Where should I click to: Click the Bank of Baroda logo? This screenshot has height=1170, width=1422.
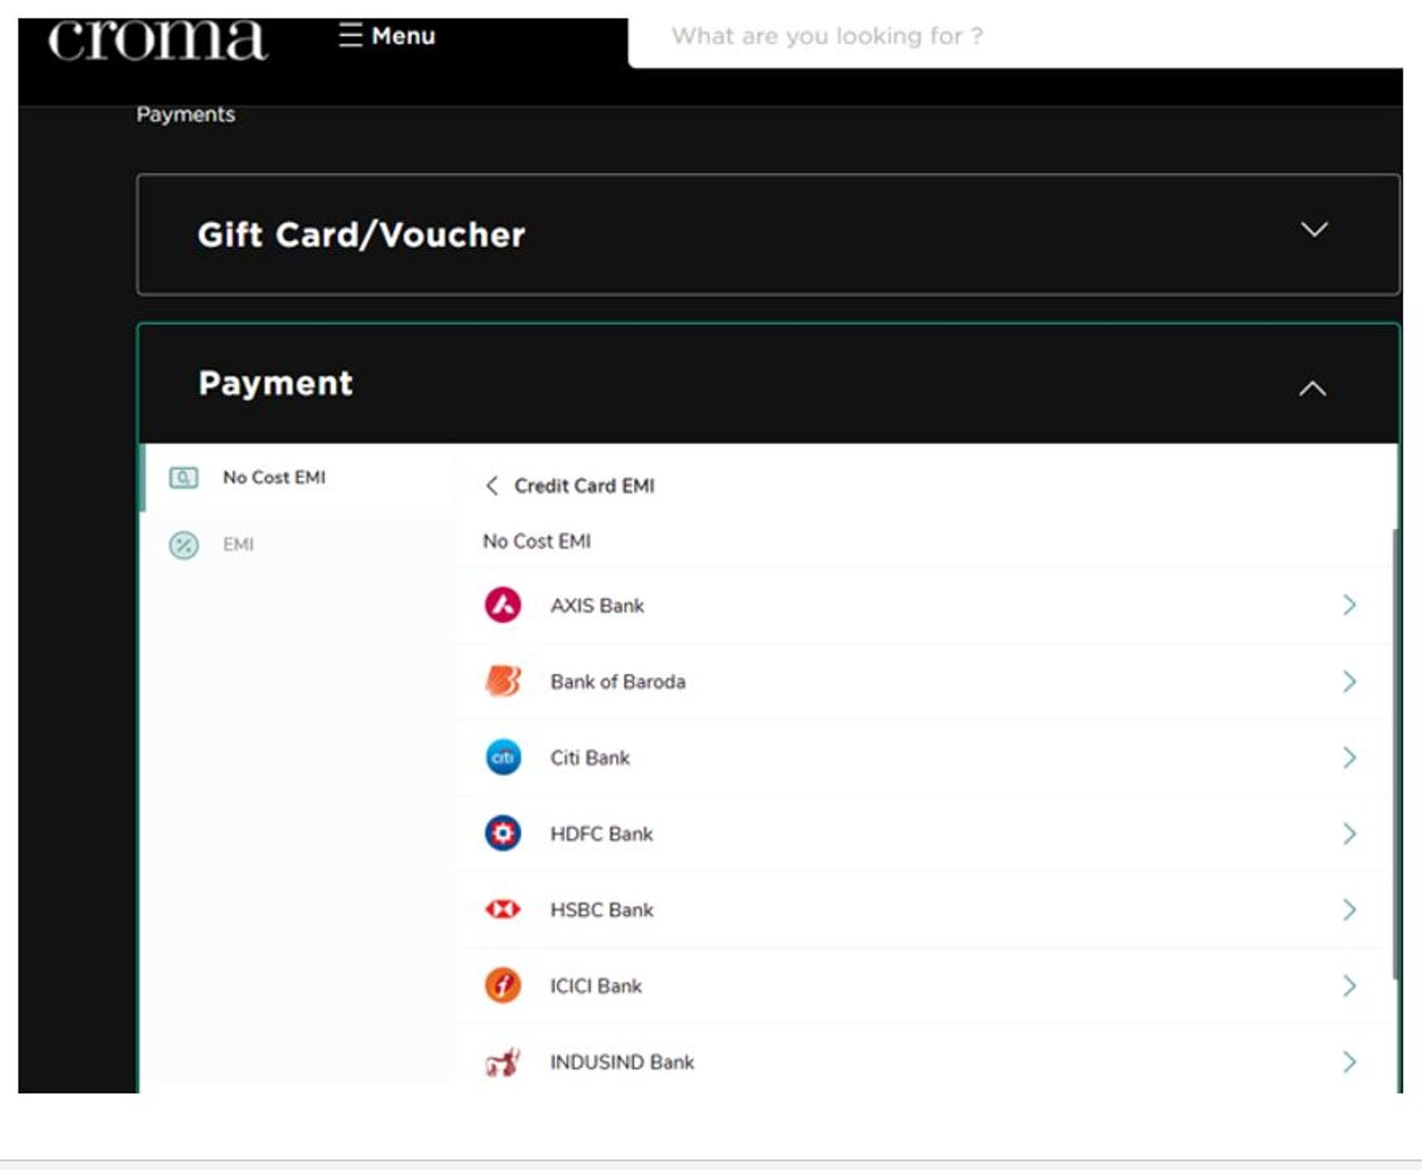[503, 681]
